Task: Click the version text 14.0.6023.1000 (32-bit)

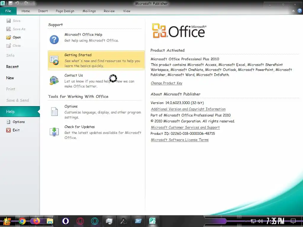Action: click(184, 103)
